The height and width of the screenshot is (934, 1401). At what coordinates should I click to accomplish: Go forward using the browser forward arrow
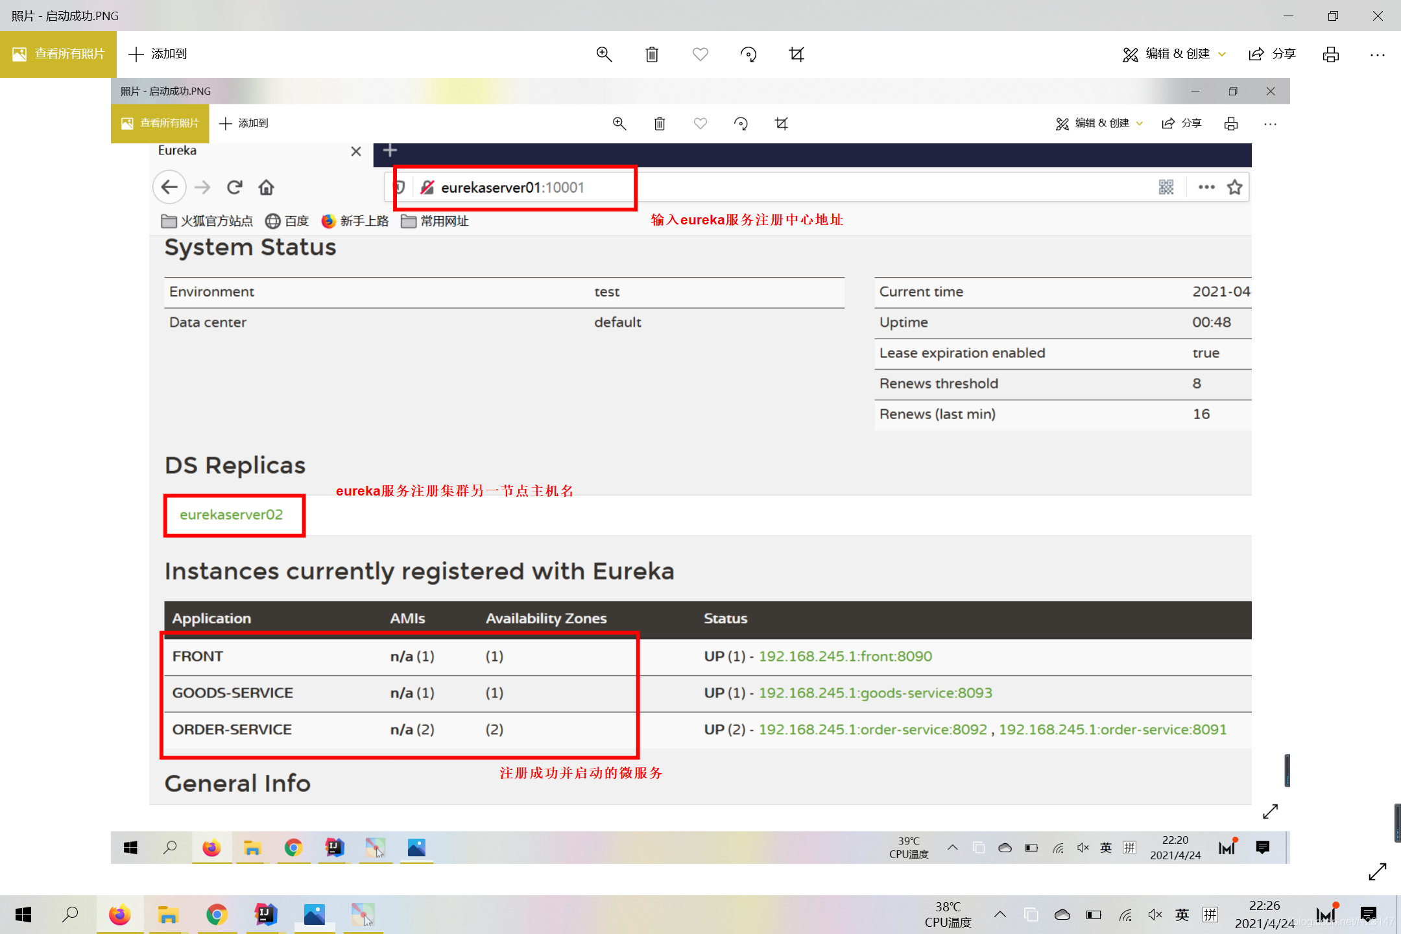202,187
